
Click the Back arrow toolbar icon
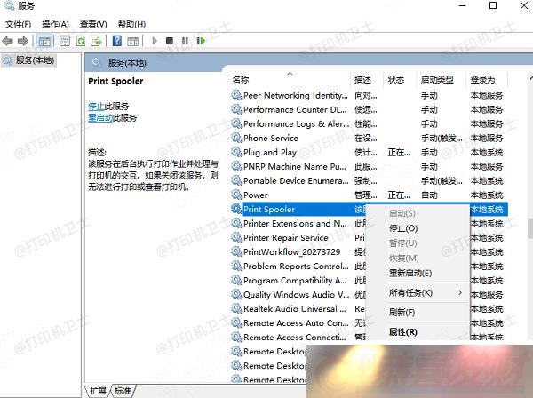pos(7,41)
